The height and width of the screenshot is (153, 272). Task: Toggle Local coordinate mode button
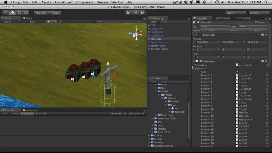click(x=55, y=13)
